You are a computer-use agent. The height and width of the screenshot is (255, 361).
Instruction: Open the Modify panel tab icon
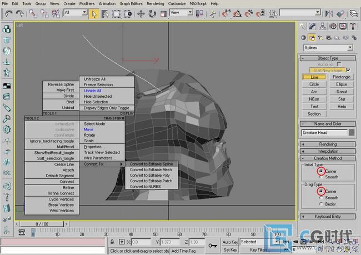pyautogui.click(x=312, y=27)
